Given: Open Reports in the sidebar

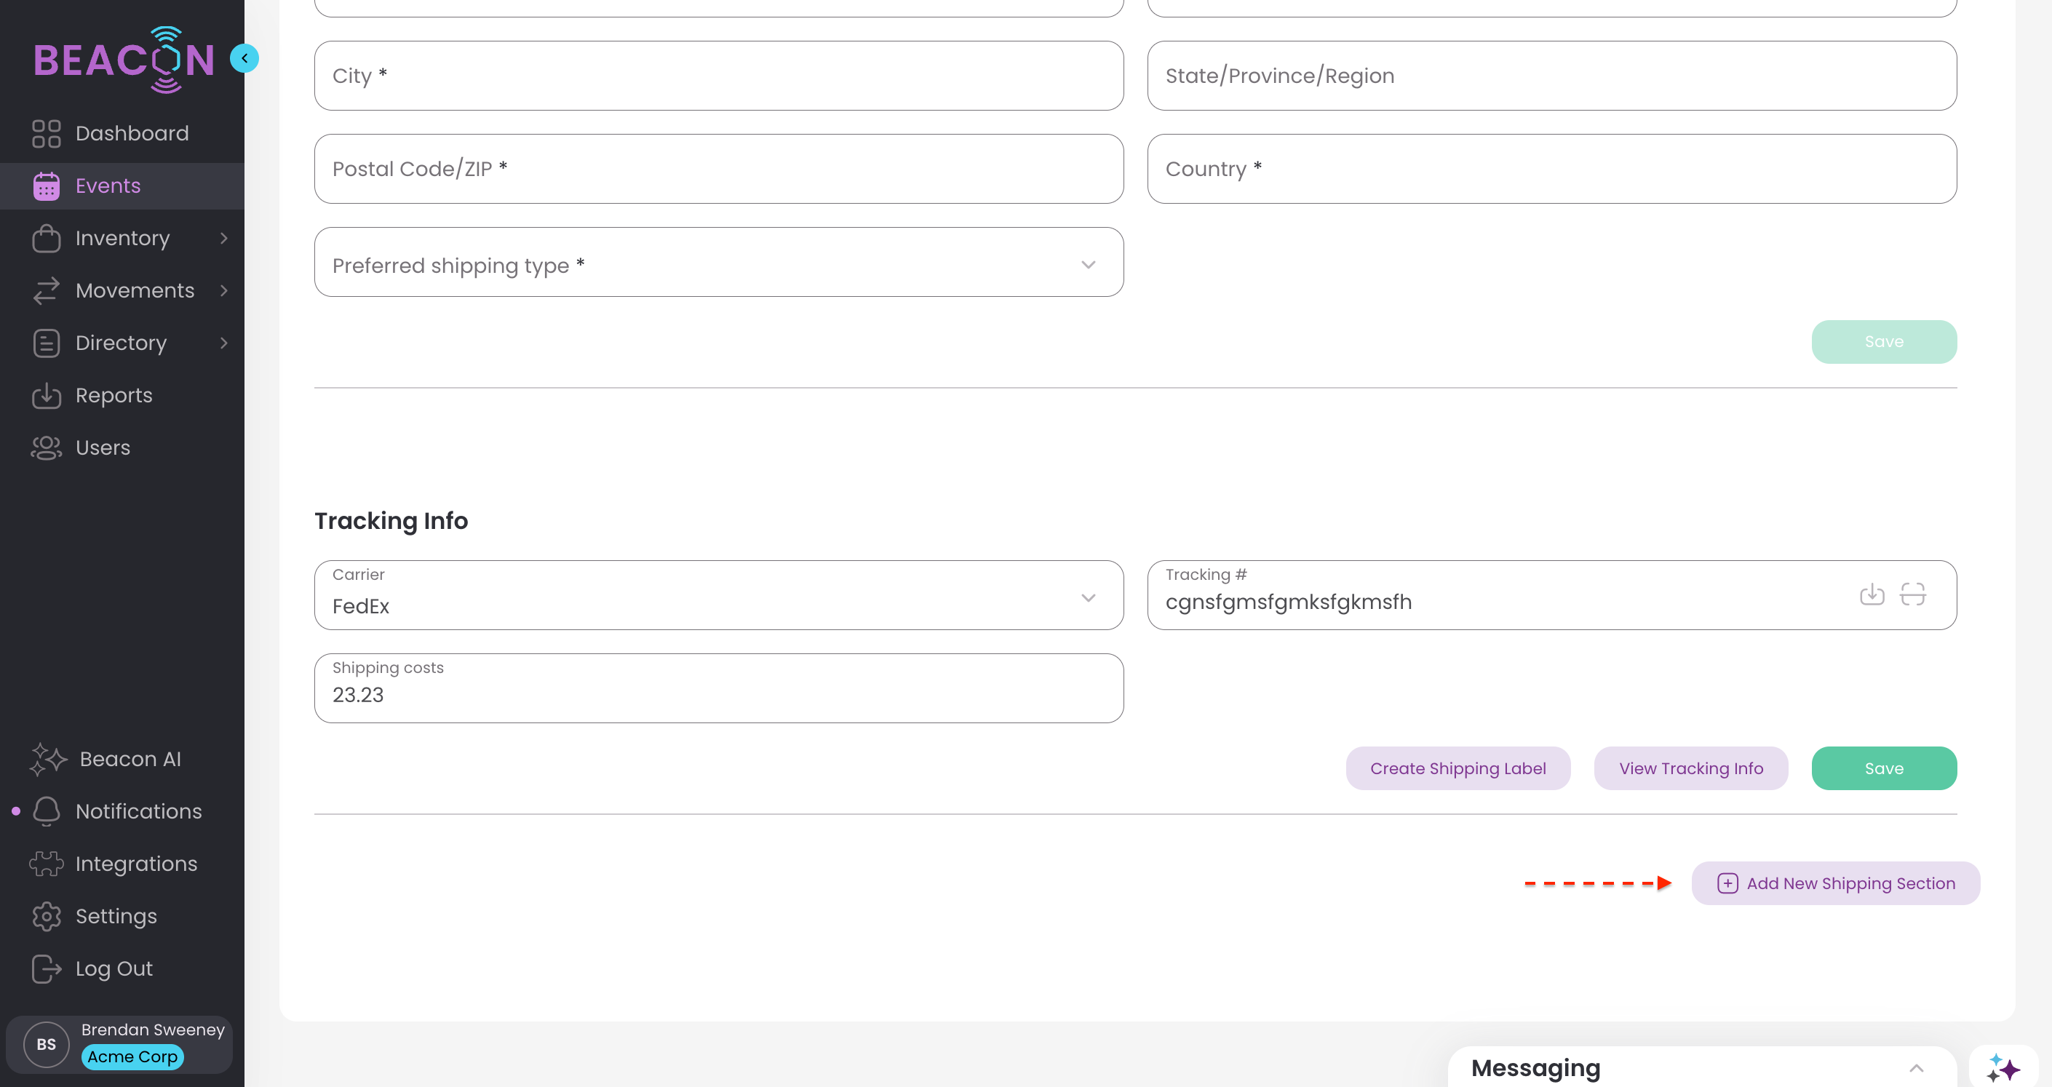Looking at the screenshot, I should tap(122, 396).
